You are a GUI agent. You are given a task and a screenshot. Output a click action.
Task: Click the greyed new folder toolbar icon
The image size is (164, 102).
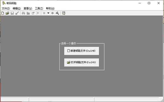point(28,13)
